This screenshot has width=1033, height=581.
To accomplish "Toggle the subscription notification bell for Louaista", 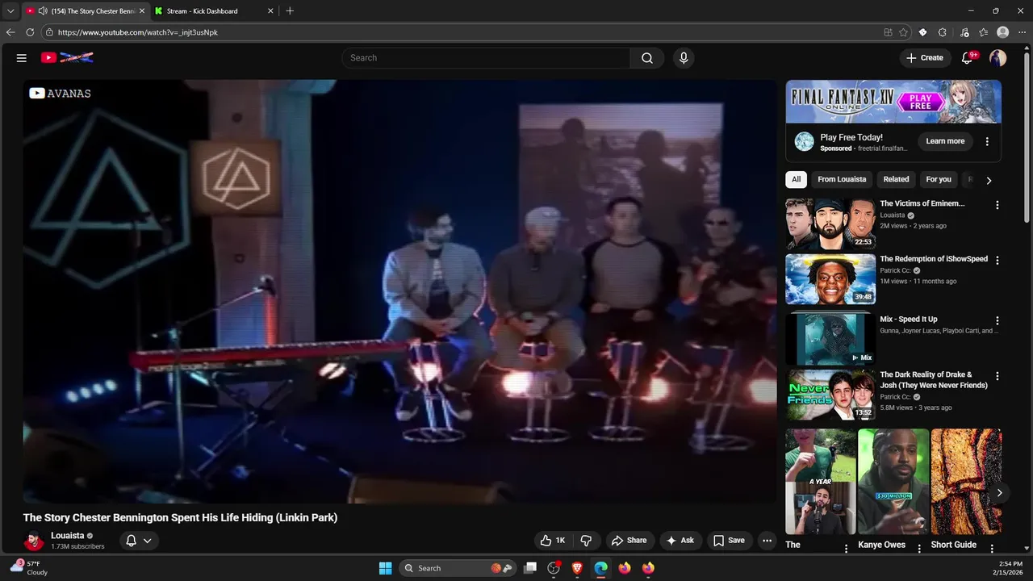I will (131, 541).
